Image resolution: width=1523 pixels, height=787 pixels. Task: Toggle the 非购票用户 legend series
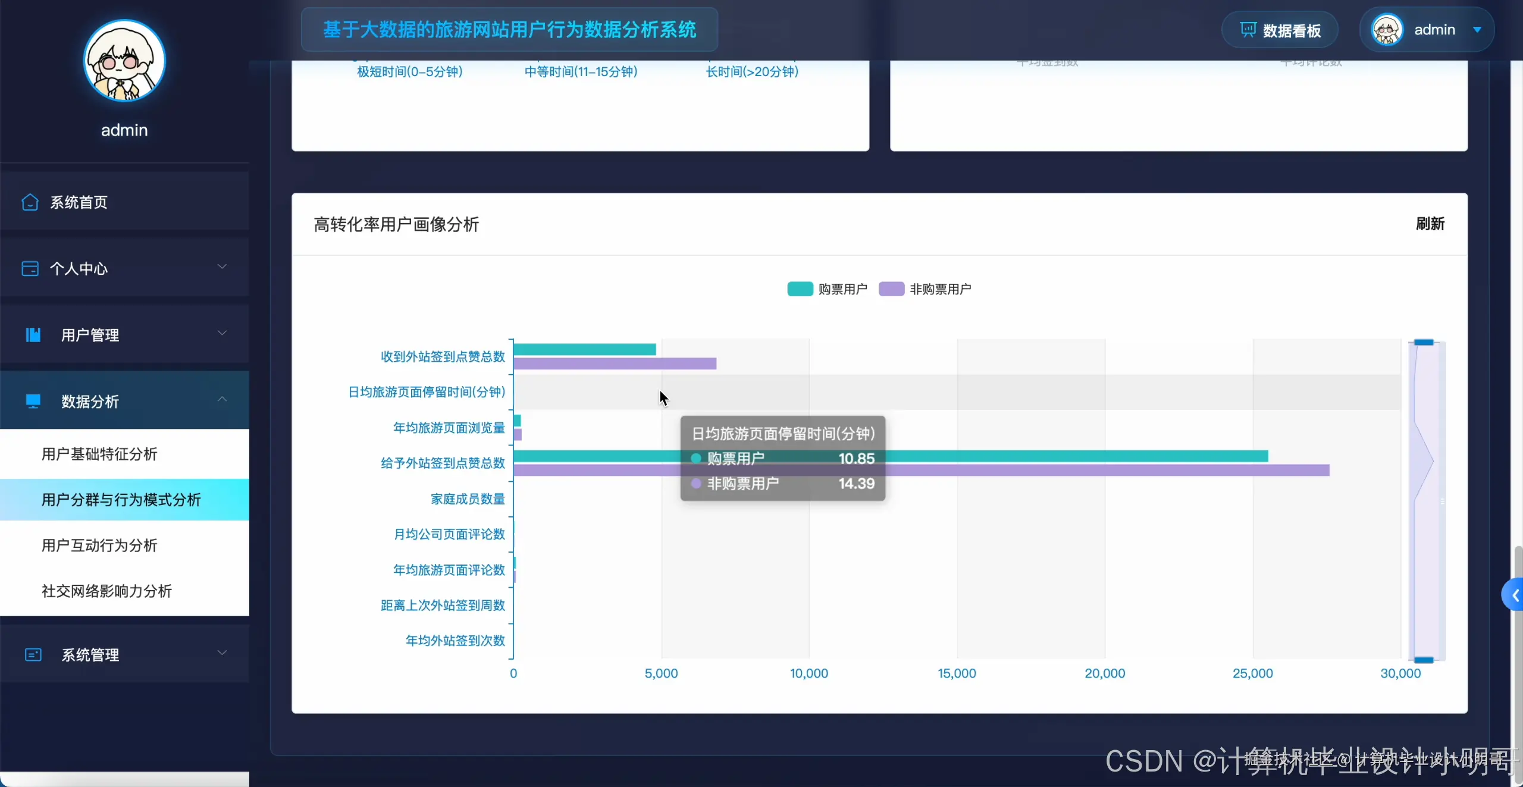coord(891,289)
